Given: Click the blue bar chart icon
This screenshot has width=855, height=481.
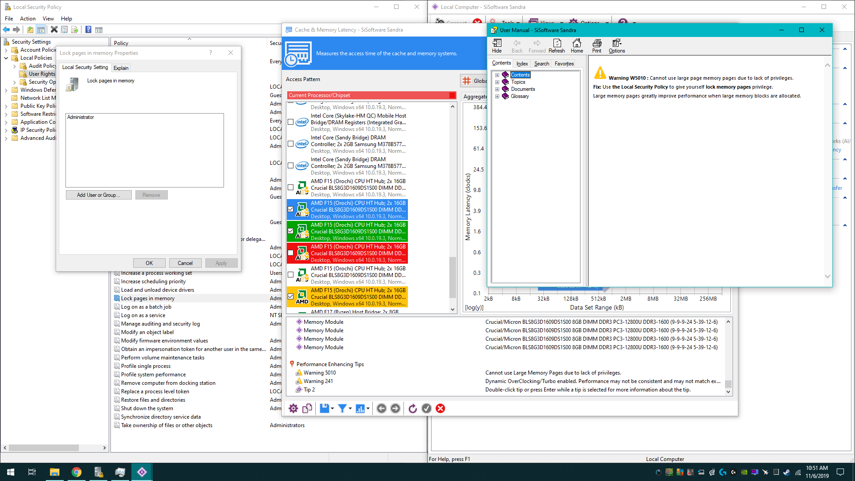Looking at the screenshot, I should pyautogui.click(x=360, y=408).
